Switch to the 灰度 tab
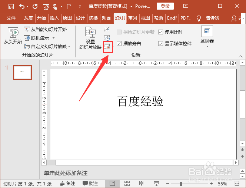246x188 pixels. tap(29, 18)
